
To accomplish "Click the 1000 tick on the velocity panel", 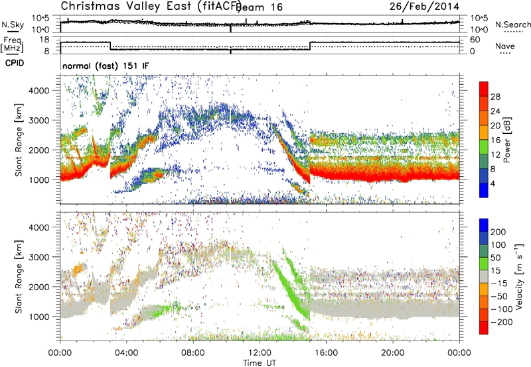I will 38,317.
